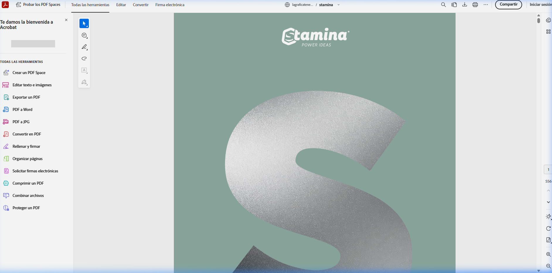Click the page number input box
The image size is (552, 273).
tap(548, 170)
